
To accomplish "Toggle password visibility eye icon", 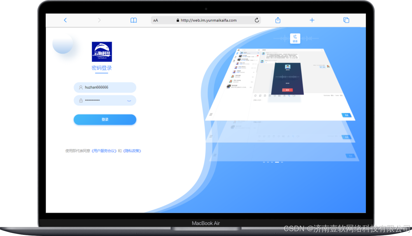I will click(129, 101).
